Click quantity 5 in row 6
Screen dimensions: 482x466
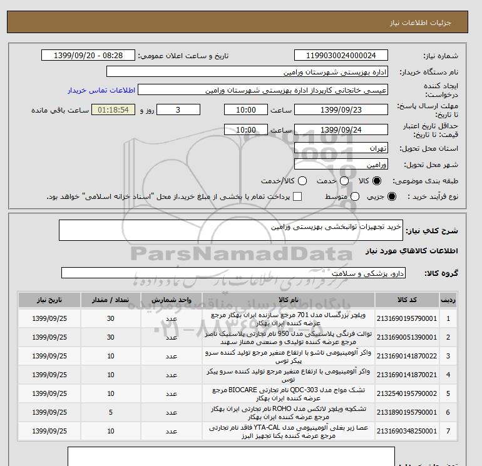point(111,412)
